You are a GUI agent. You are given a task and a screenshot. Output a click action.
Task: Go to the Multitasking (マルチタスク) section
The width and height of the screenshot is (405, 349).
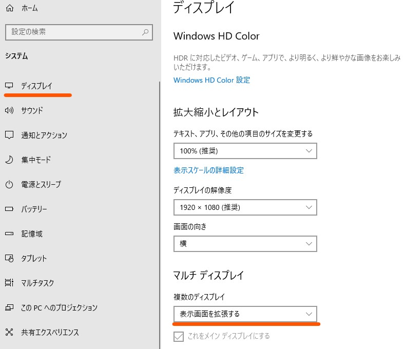coord(37,283)
